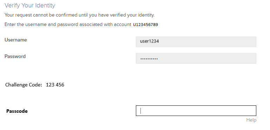Click the words 'associated with account' in instructions
Image resolution: width=270 pixels, height=130 pixels.
(x=105, y=25)
